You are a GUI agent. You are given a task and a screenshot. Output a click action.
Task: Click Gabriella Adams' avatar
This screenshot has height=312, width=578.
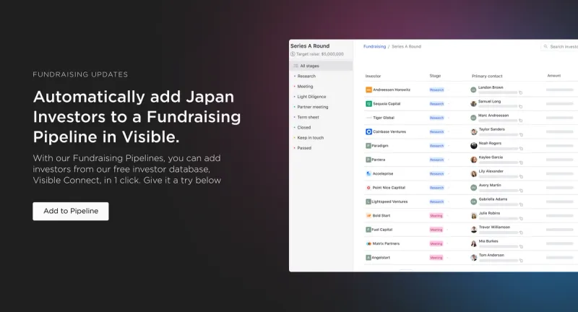pos(474,201)
